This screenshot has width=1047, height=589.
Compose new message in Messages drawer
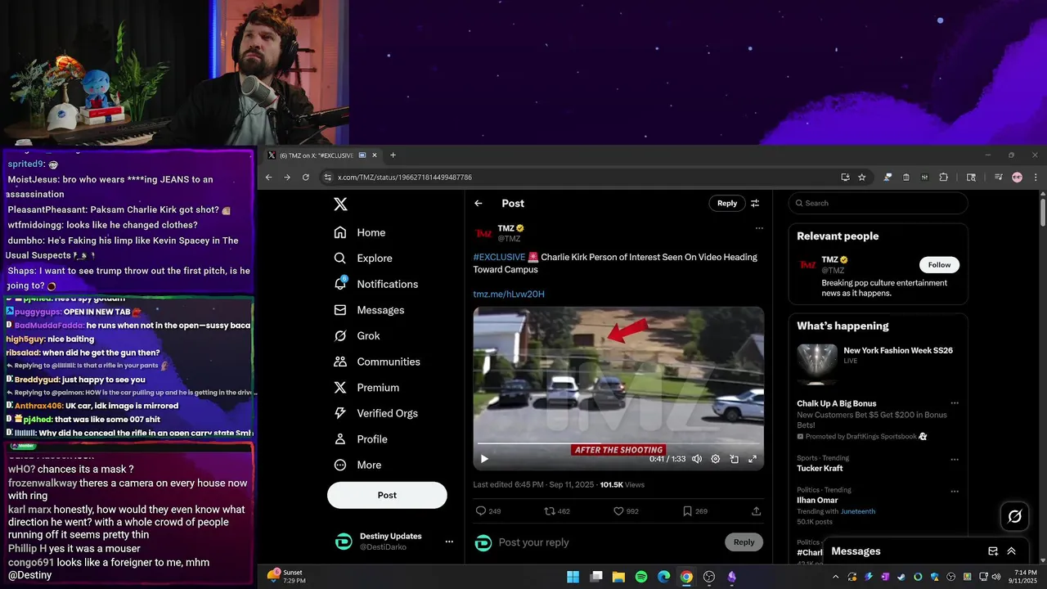(x=993, y=551)
